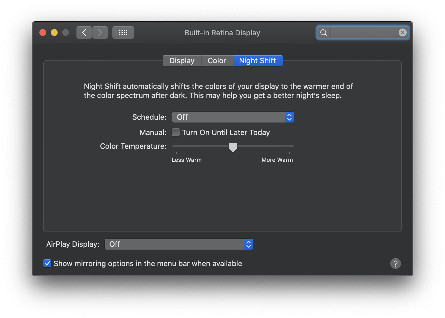Uncheck Show mirroring options in menu bar

47,263
